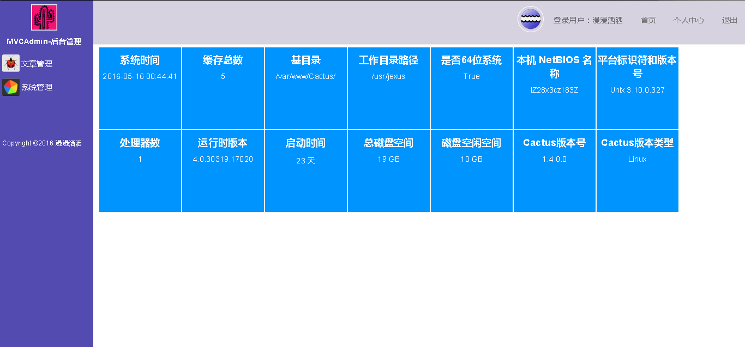745x347 pixels.
Task: Open 文章管理 menu in sidebar
Action: pyautogui.click(x=37, y=64)
